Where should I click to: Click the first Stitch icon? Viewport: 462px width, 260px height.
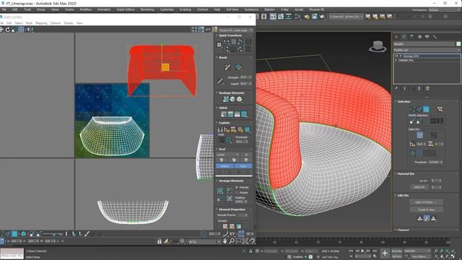click(224, 114)
